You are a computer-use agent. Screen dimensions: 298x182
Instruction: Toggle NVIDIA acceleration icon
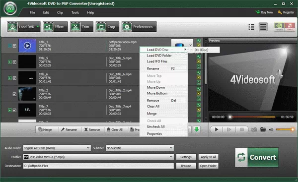click(279, 27)
